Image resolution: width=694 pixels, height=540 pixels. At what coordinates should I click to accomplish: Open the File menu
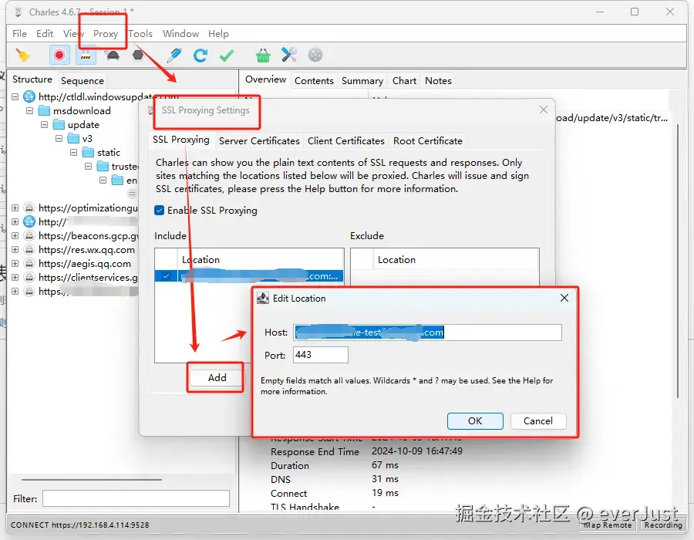(x=19, y=34)
